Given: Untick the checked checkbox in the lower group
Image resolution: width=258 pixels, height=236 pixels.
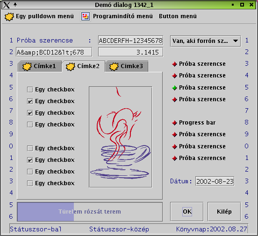Looking at the screenshot, I should click(x=30, y=160).
